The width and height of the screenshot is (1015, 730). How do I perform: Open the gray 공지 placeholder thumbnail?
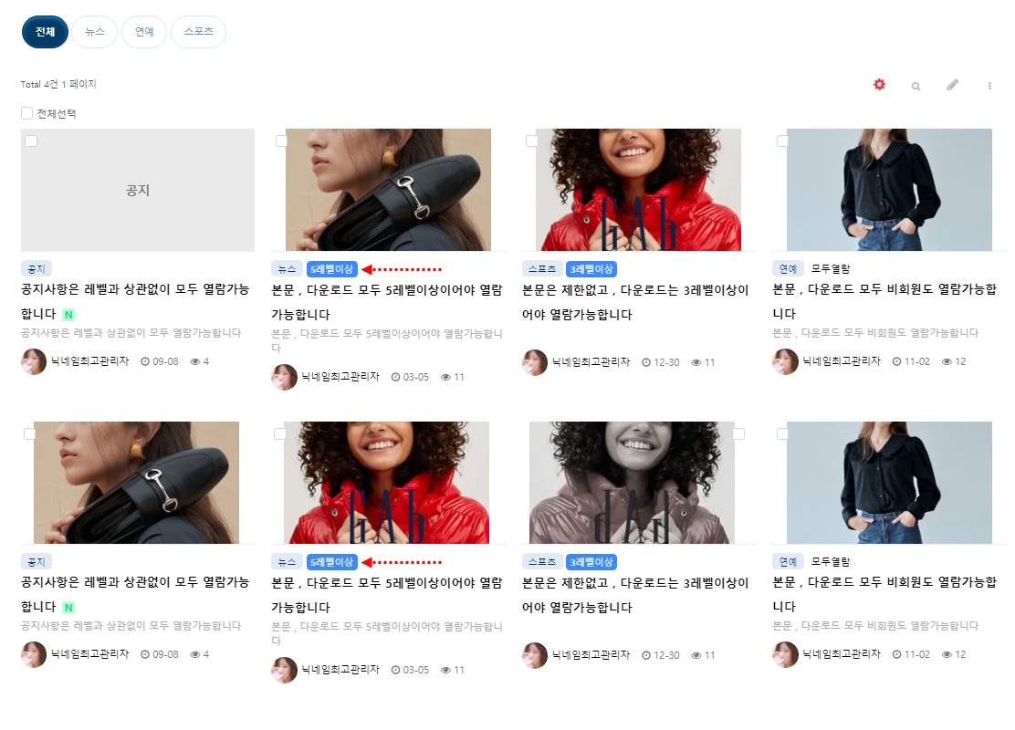tap(137, 191)
